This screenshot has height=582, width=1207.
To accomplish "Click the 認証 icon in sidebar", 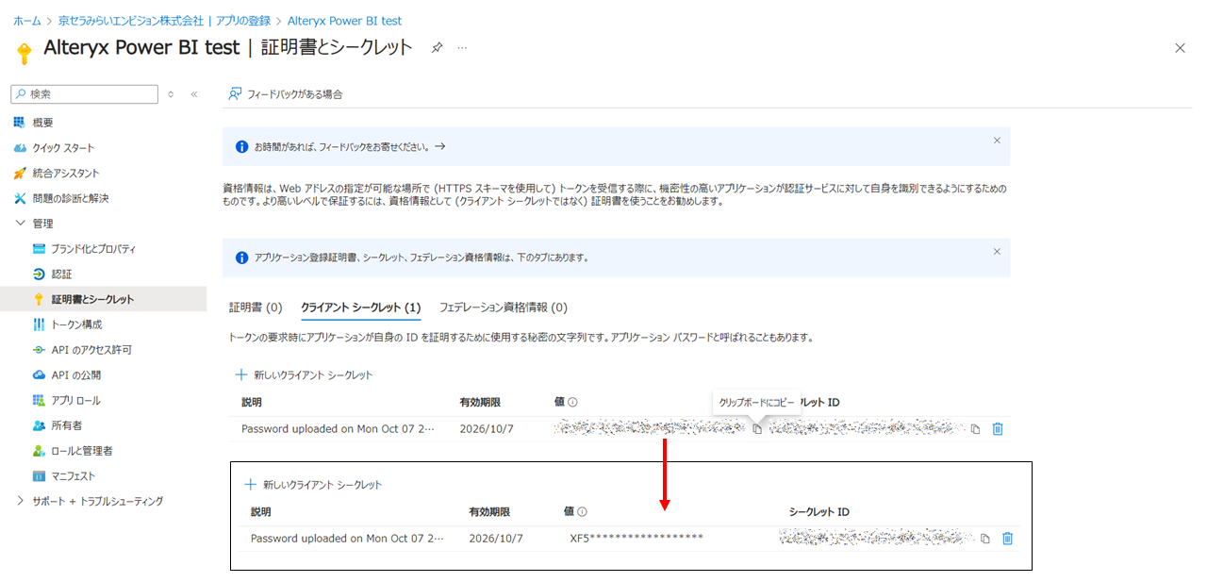I will [x=39, y=274].
